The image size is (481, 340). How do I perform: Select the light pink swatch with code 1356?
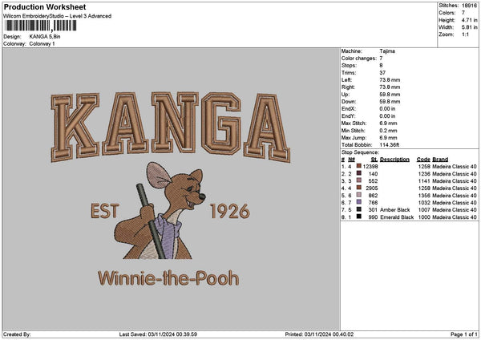(358, 195)
